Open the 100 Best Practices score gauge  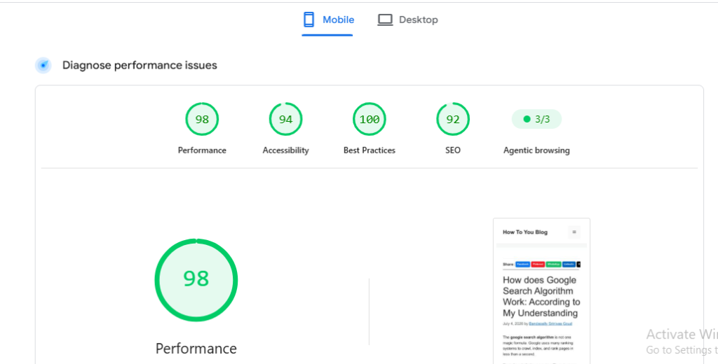coord(370,119)
